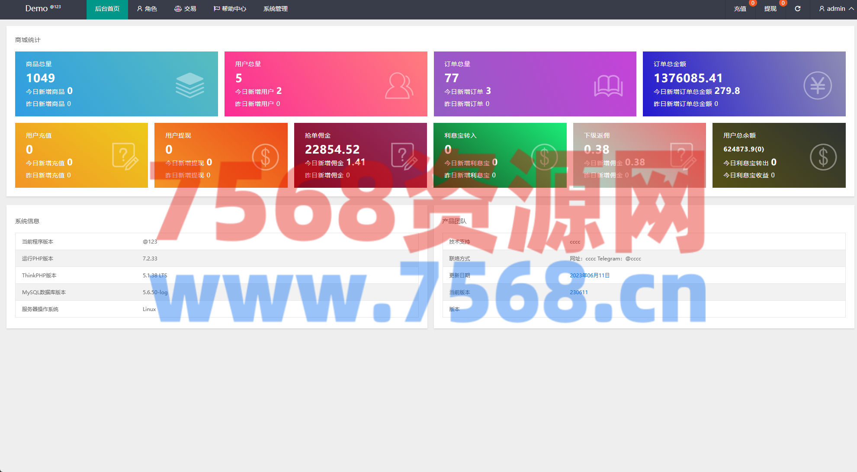Open the 角色 menu
Image resolution: width=857 pixels, height=472 pixels.
coord(147,9)
